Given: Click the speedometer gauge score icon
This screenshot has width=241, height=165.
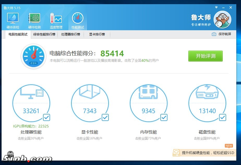Looking at the screenshot, I should point(34,56).
